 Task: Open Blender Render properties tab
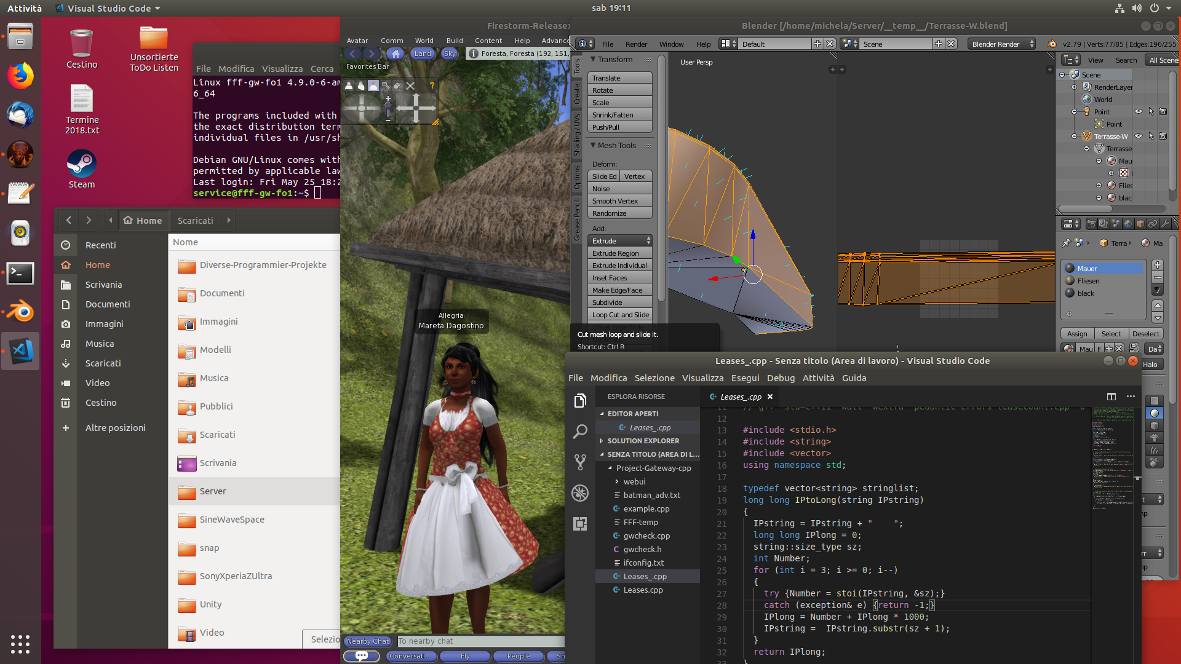click(1091, 224)
